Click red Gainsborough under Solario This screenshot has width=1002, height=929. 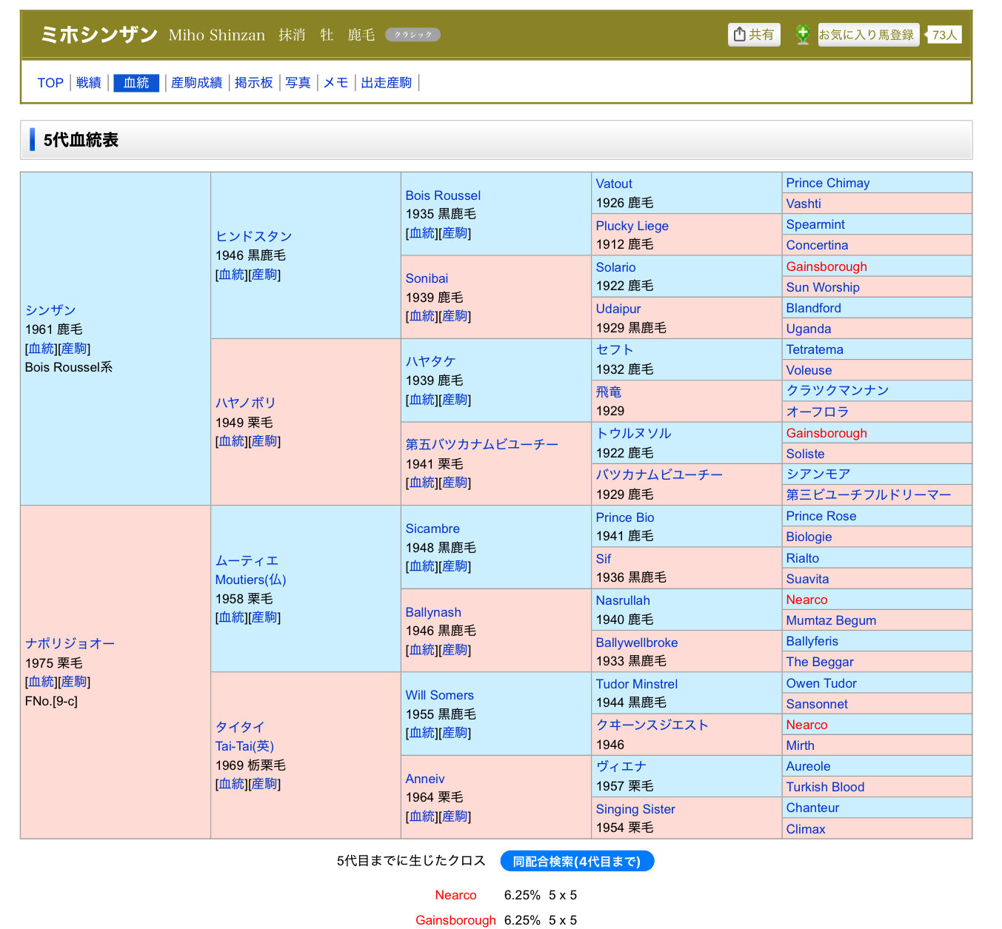point(826,266)
